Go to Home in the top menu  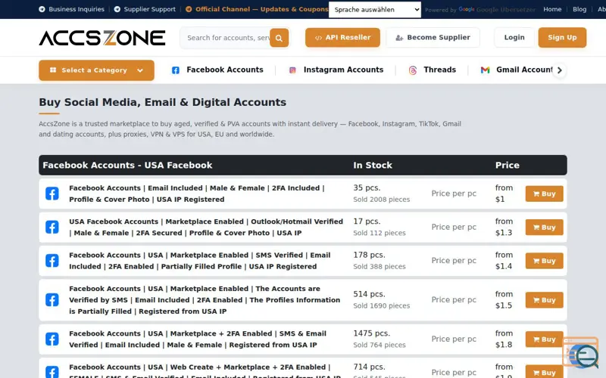[x=552, y=9]
